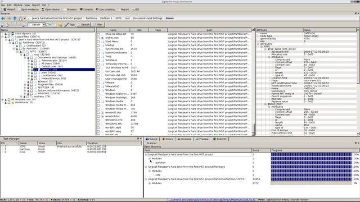Click the Open evidence button
This screenshot has height=202, width=360.
pos(28,10)
